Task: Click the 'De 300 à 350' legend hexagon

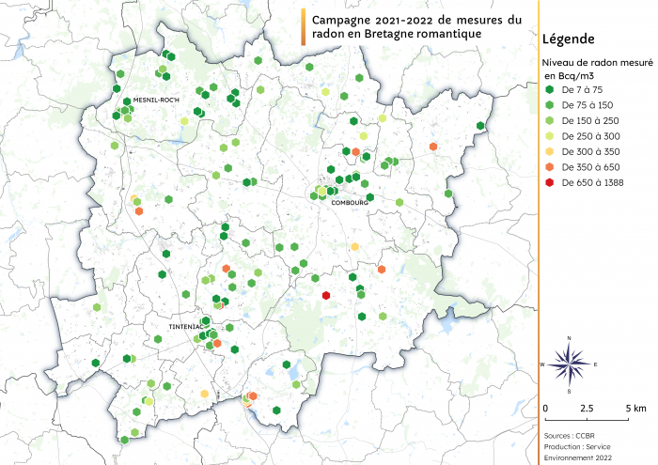Action: (x=549, y=151)
